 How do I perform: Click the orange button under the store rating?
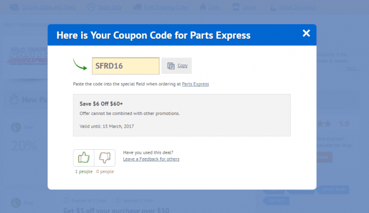[x=323, y=157]
